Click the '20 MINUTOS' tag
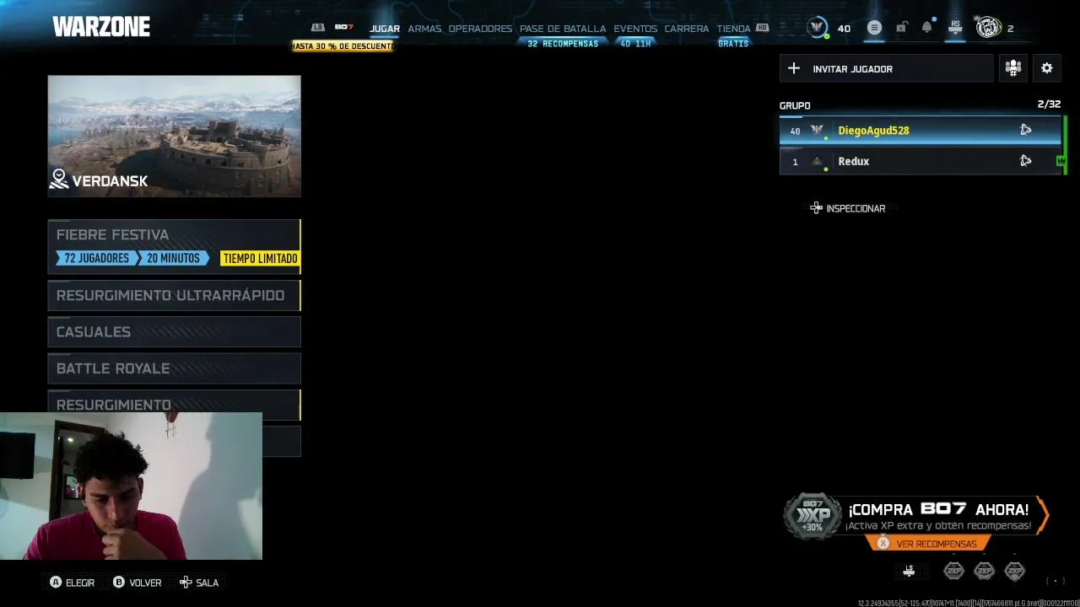The height and width of the screenshot is (607, 1080). [172, 259]
